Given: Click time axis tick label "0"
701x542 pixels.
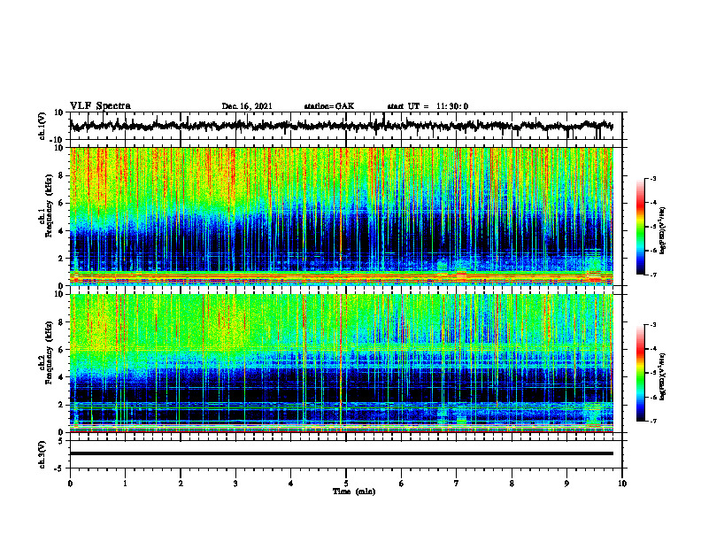Looking at the screenshot, I should [70, 484].
